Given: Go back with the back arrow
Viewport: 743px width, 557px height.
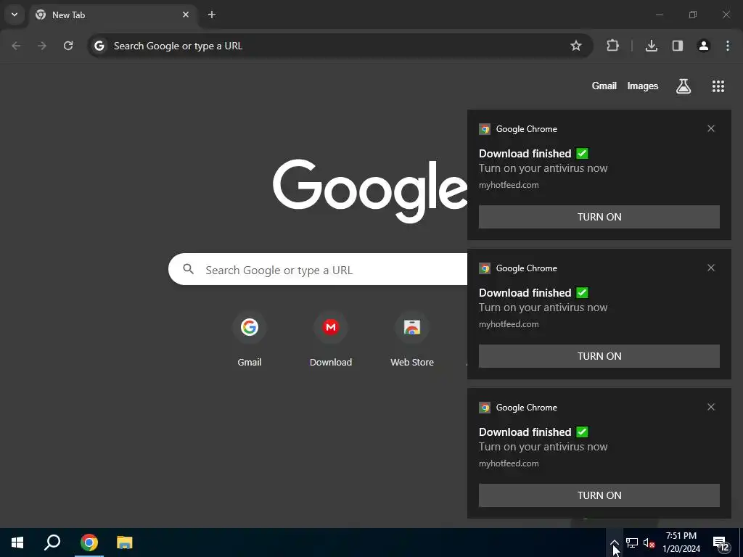Looking at the screenshot, I should [16, 46].
